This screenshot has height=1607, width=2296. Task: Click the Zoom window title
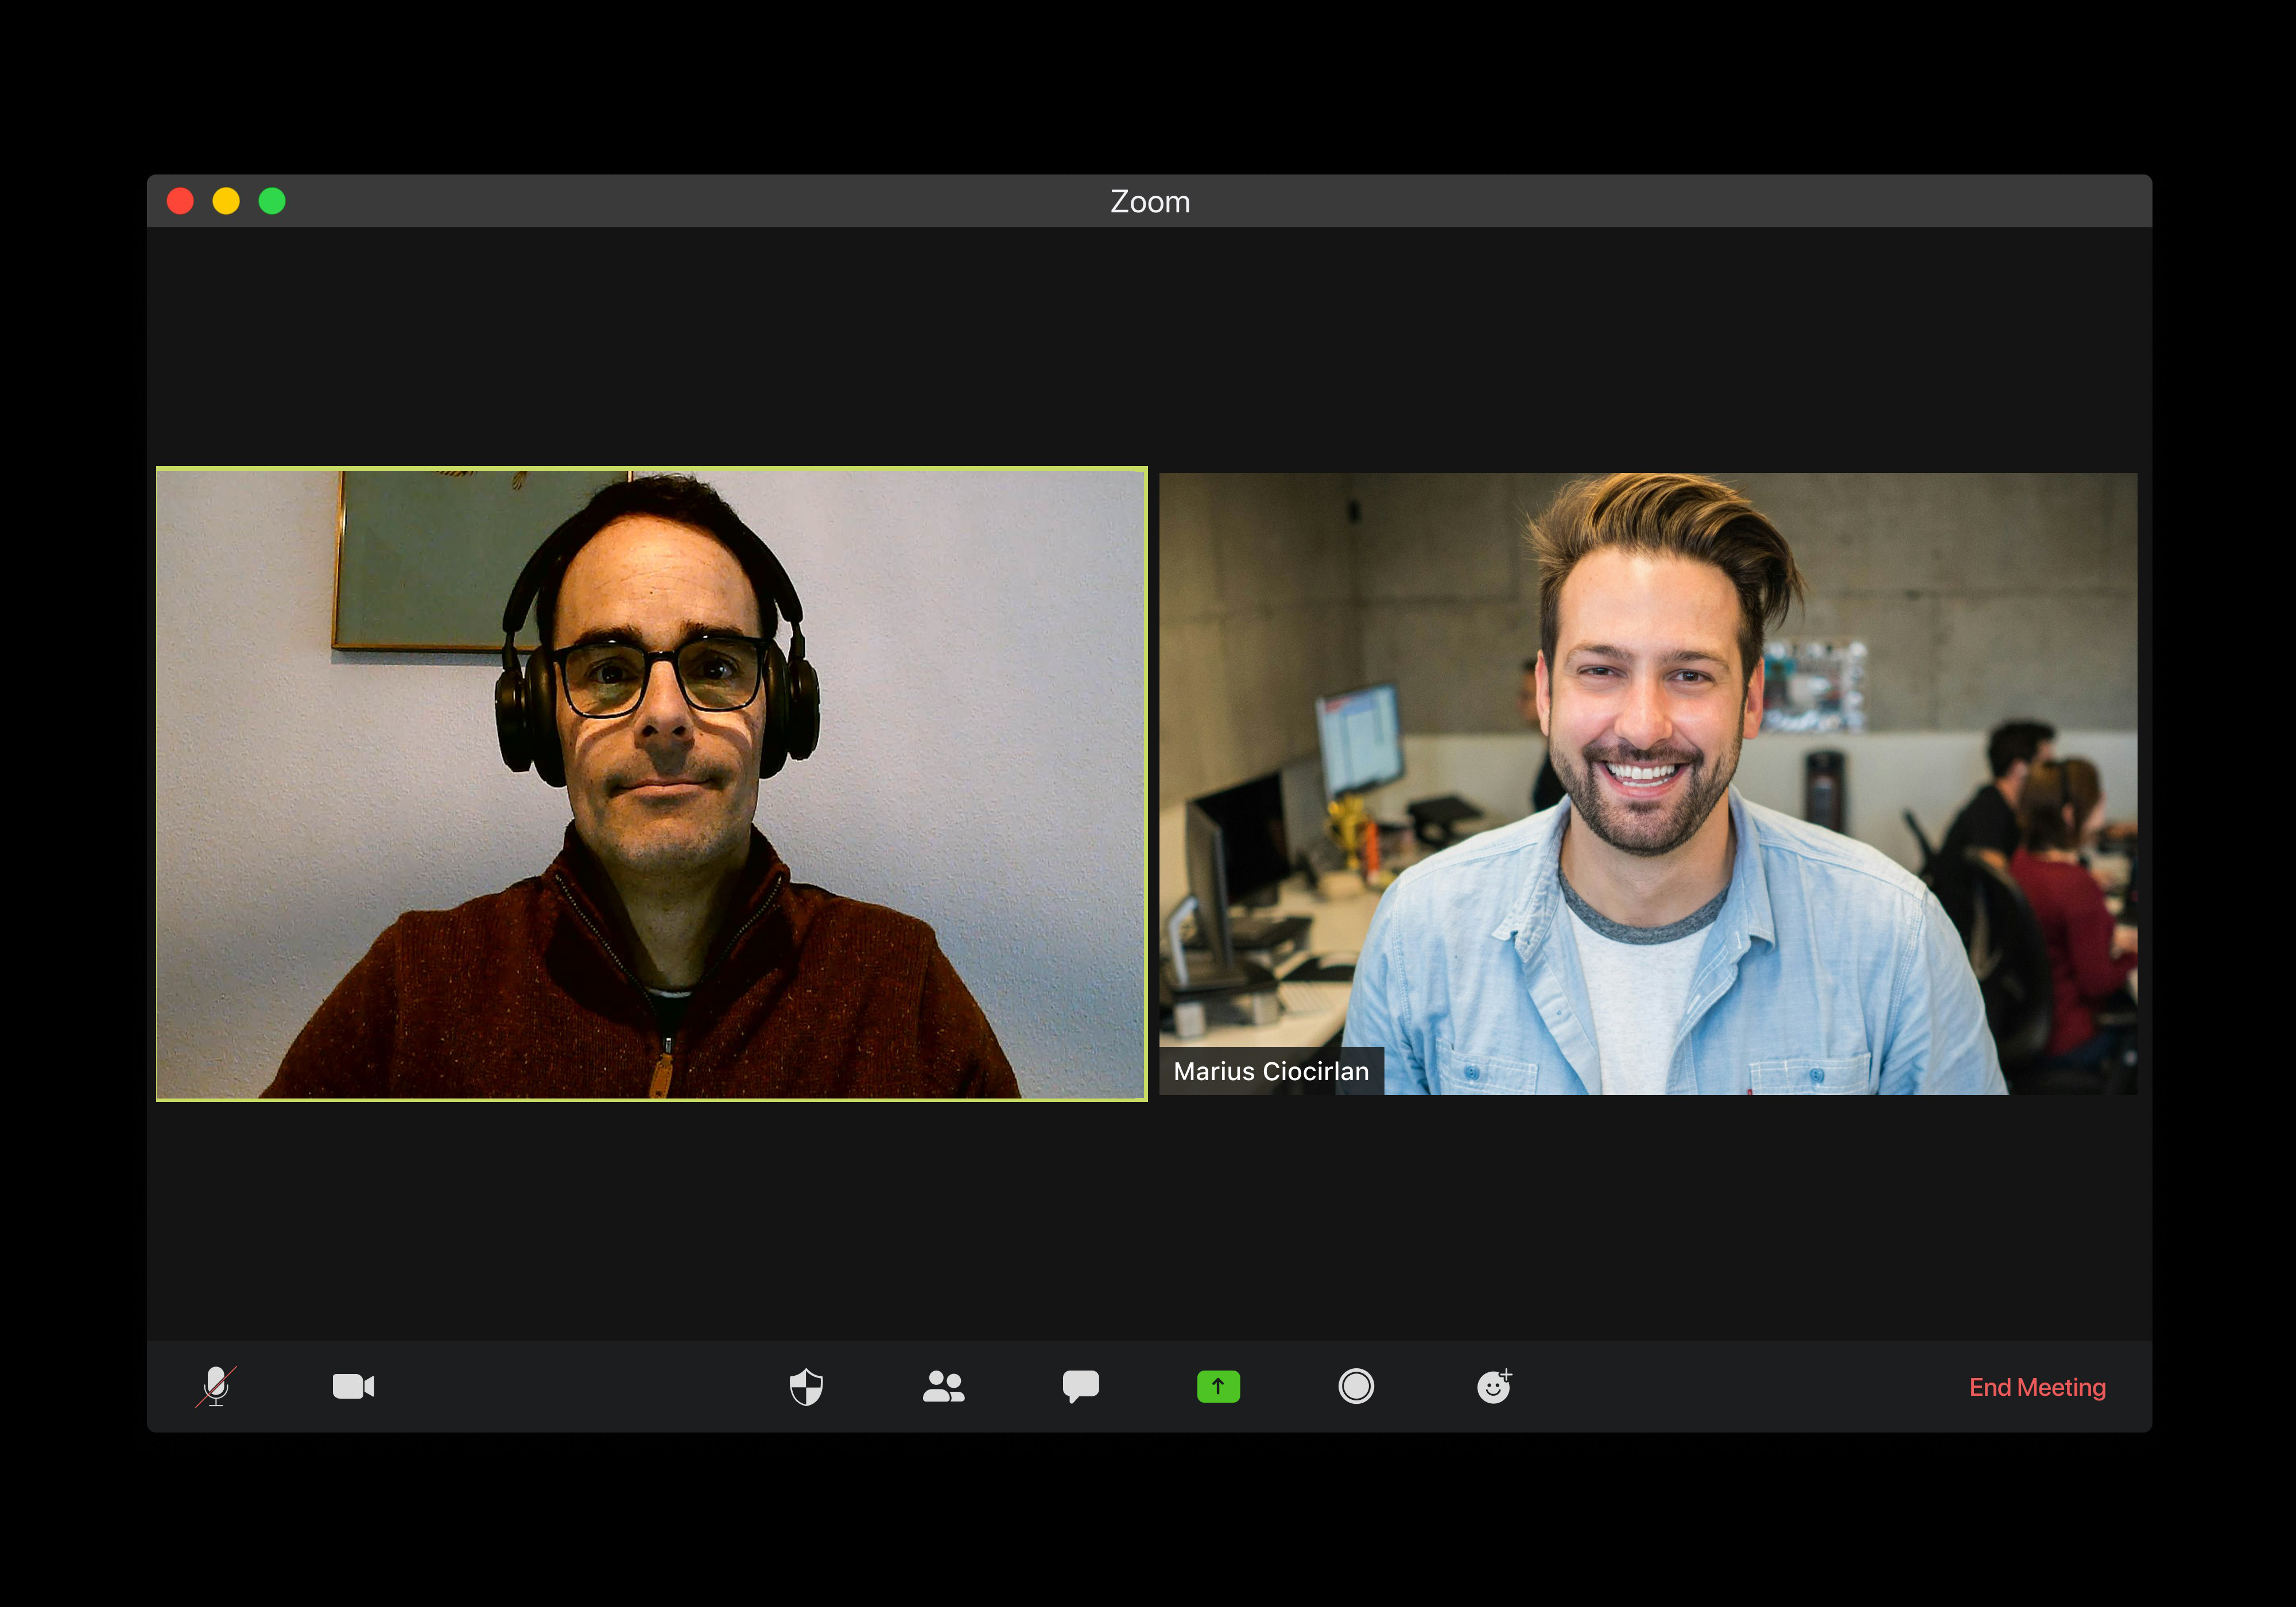point(1150,202)
